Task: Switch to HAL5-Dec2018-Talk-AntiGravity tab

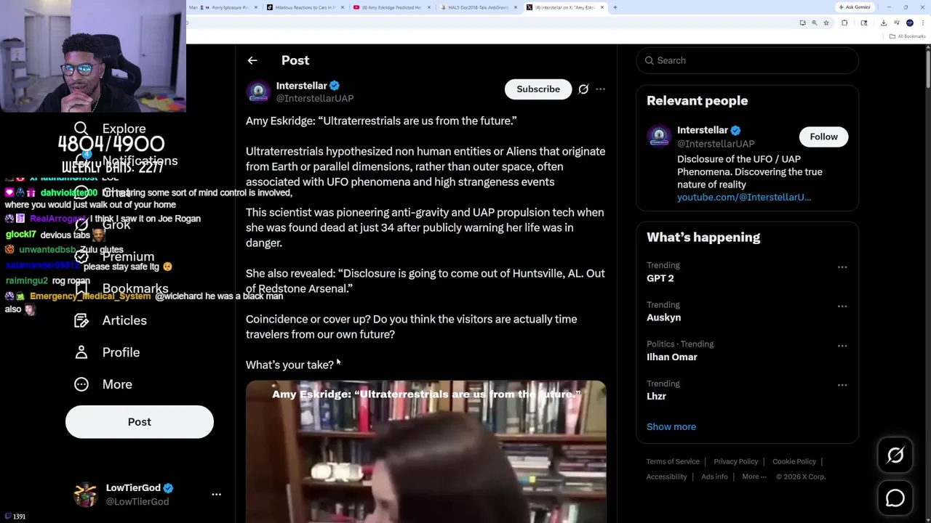Action: pyautogui.click(x=479, y=7)
